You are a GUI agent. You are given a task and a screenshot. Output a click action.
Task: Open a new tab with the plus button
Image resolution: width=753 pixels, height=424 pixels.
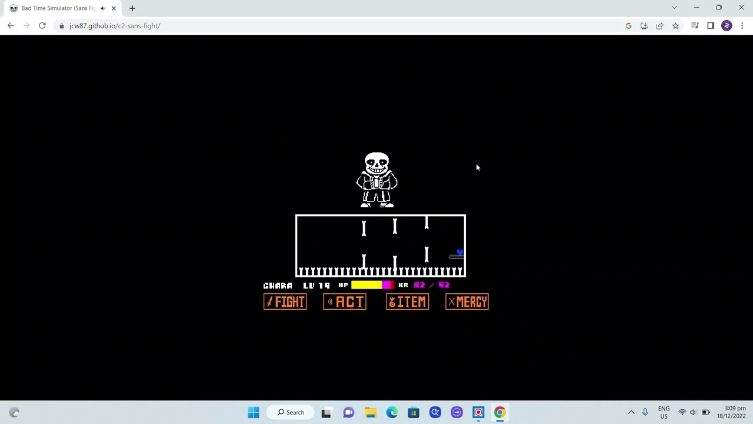[x=132, y=8]
